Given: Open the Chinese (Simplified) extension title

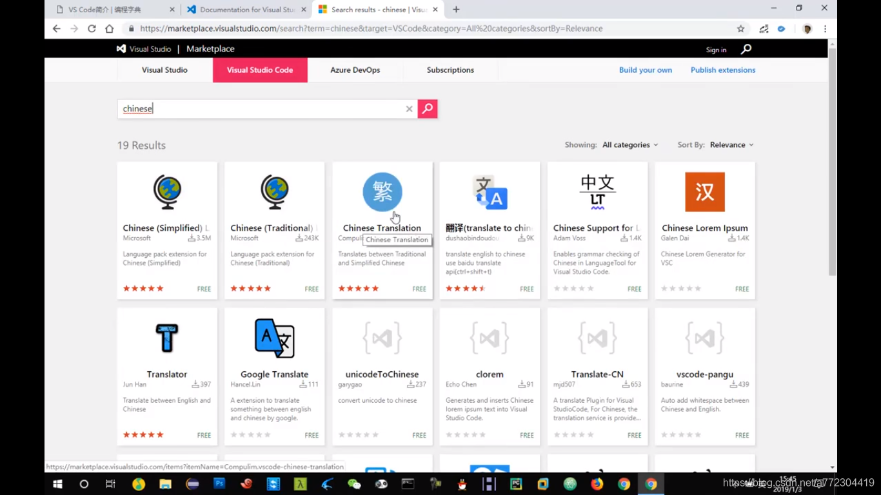Looking at the screenshot, I should point(166,228).
